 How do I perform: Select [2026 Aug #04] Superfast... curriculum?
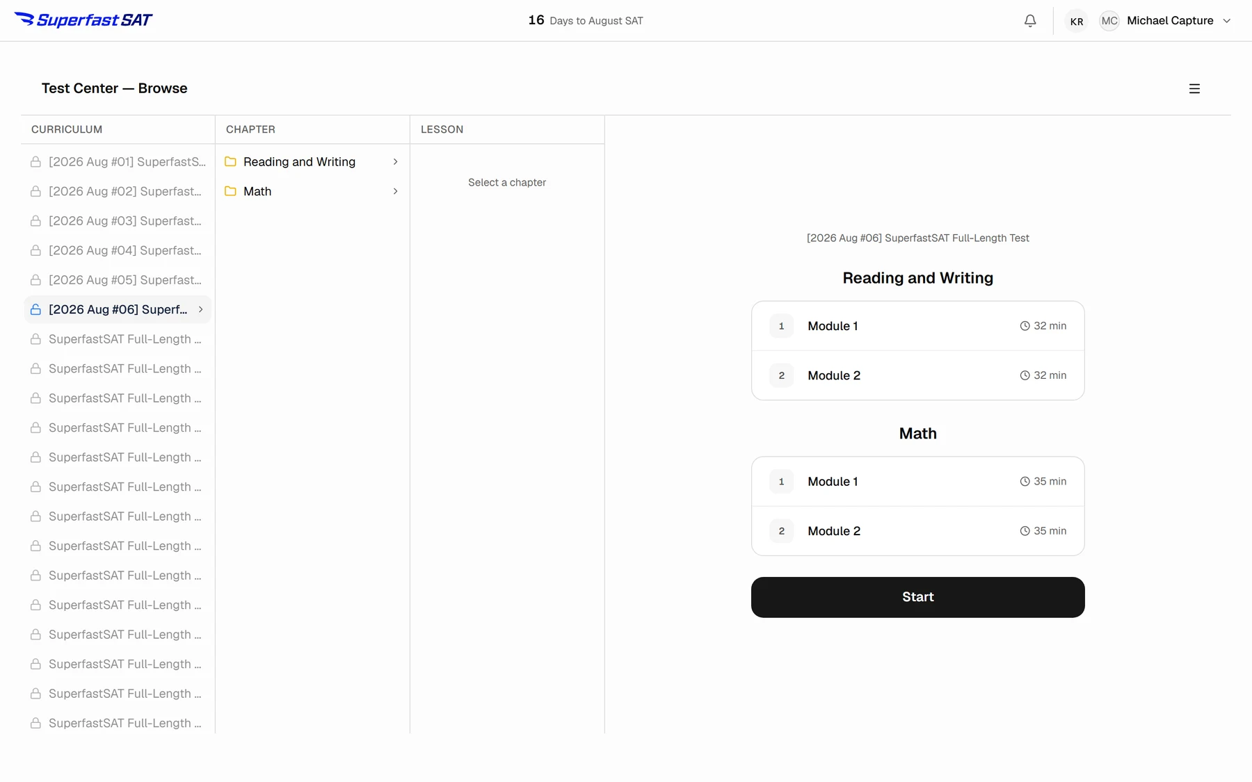pos(118,250)
